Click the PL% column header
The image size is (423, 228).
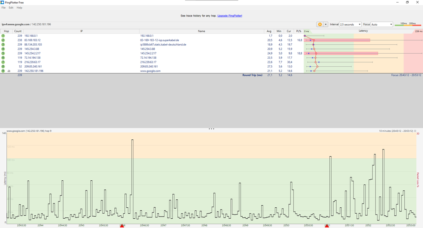[299, 31]
